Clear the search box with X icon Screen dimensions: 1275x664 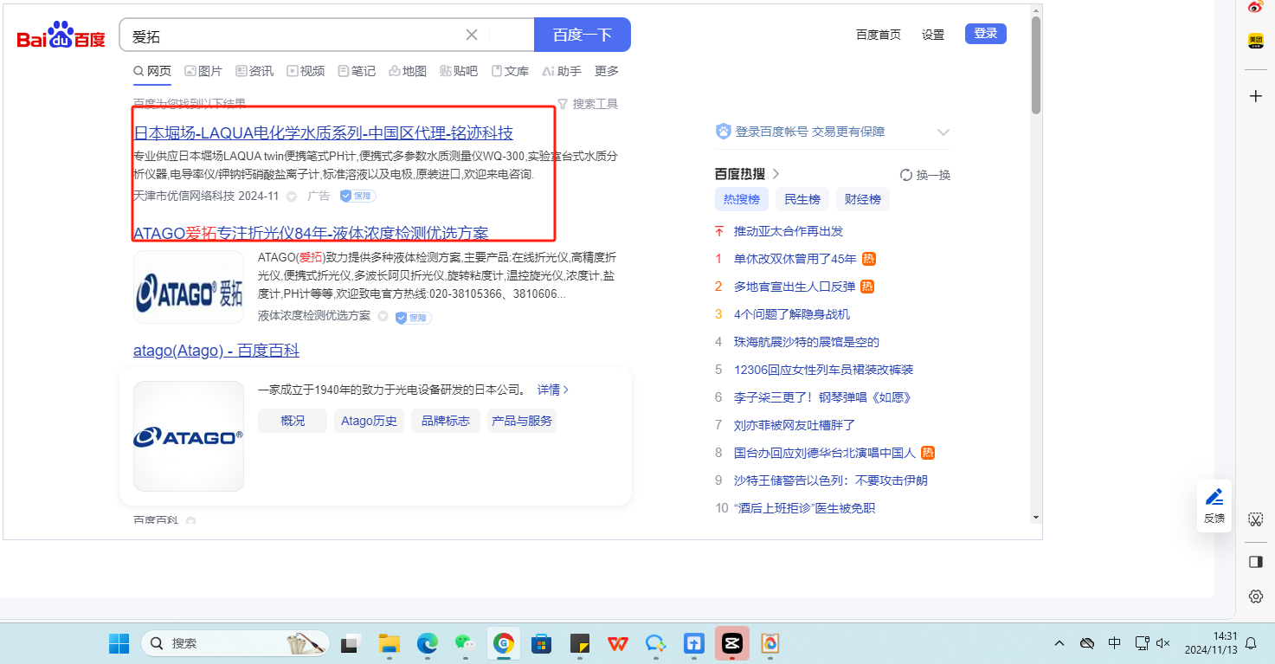(x=472, y=35)
